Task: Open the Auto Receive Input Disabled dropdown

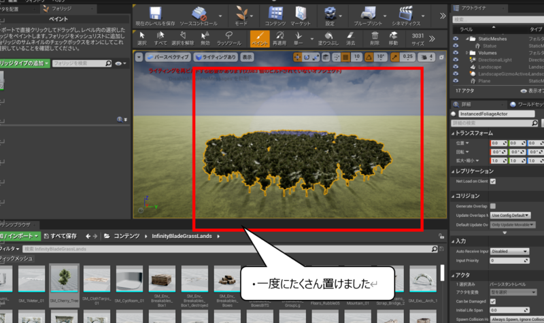Action: click(509, 251)
